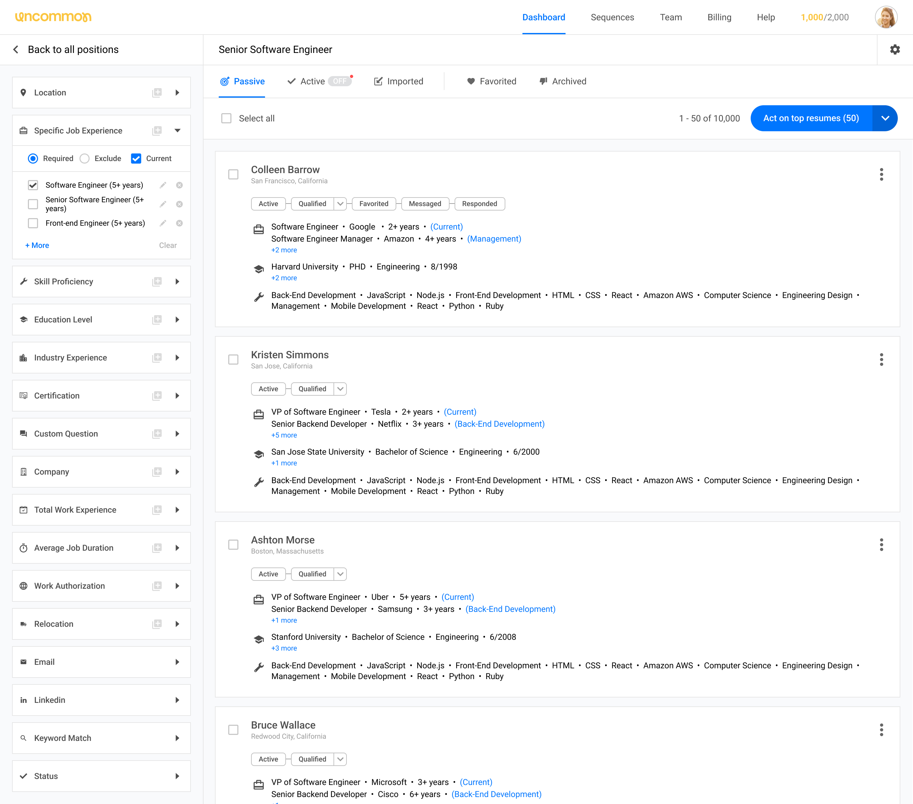
Task: Switch to the Archived tab
Action: click(563, 81)
